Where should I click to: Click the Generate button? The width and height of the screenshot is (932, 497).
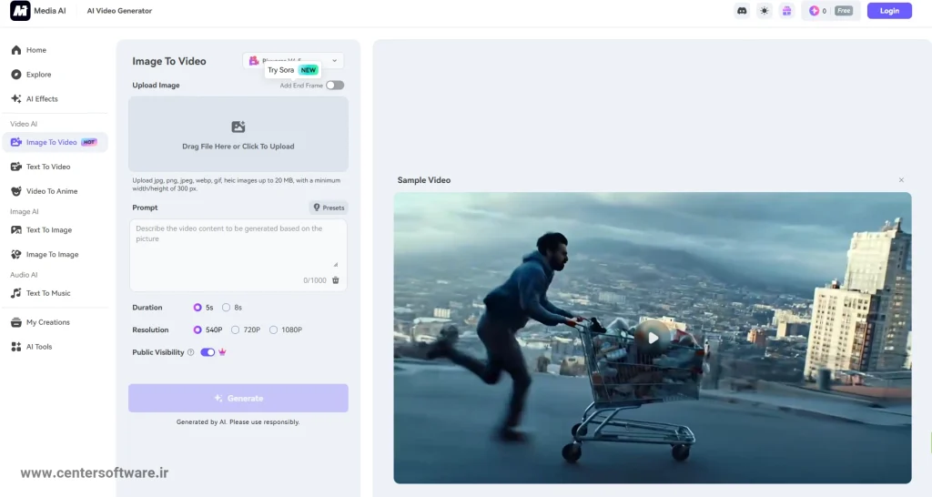[x=238, y=399]
